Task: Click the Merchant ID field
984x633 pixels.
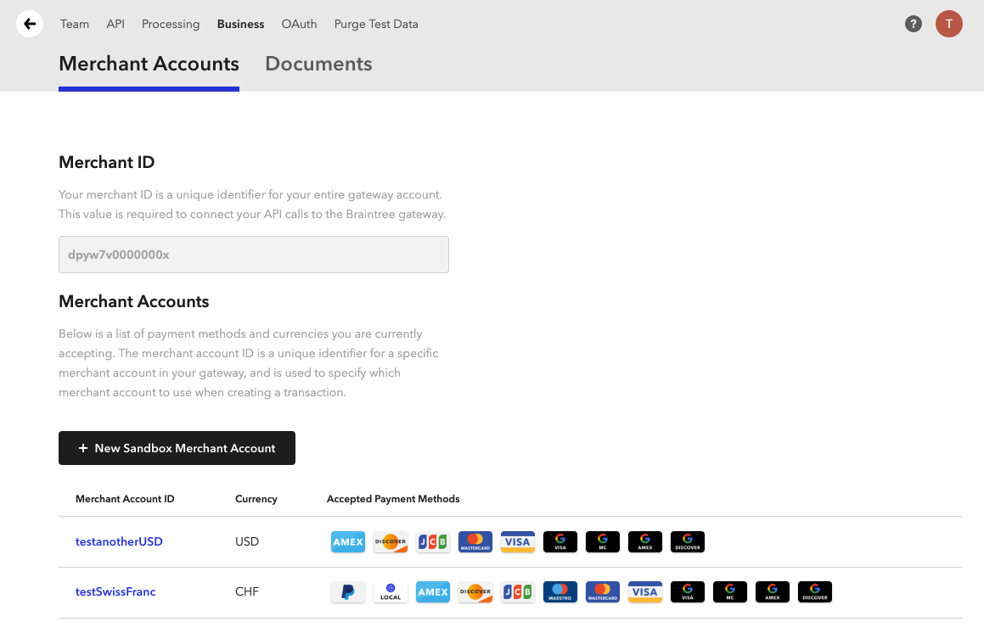Action: pyautogui.click(x=253, y=254)
